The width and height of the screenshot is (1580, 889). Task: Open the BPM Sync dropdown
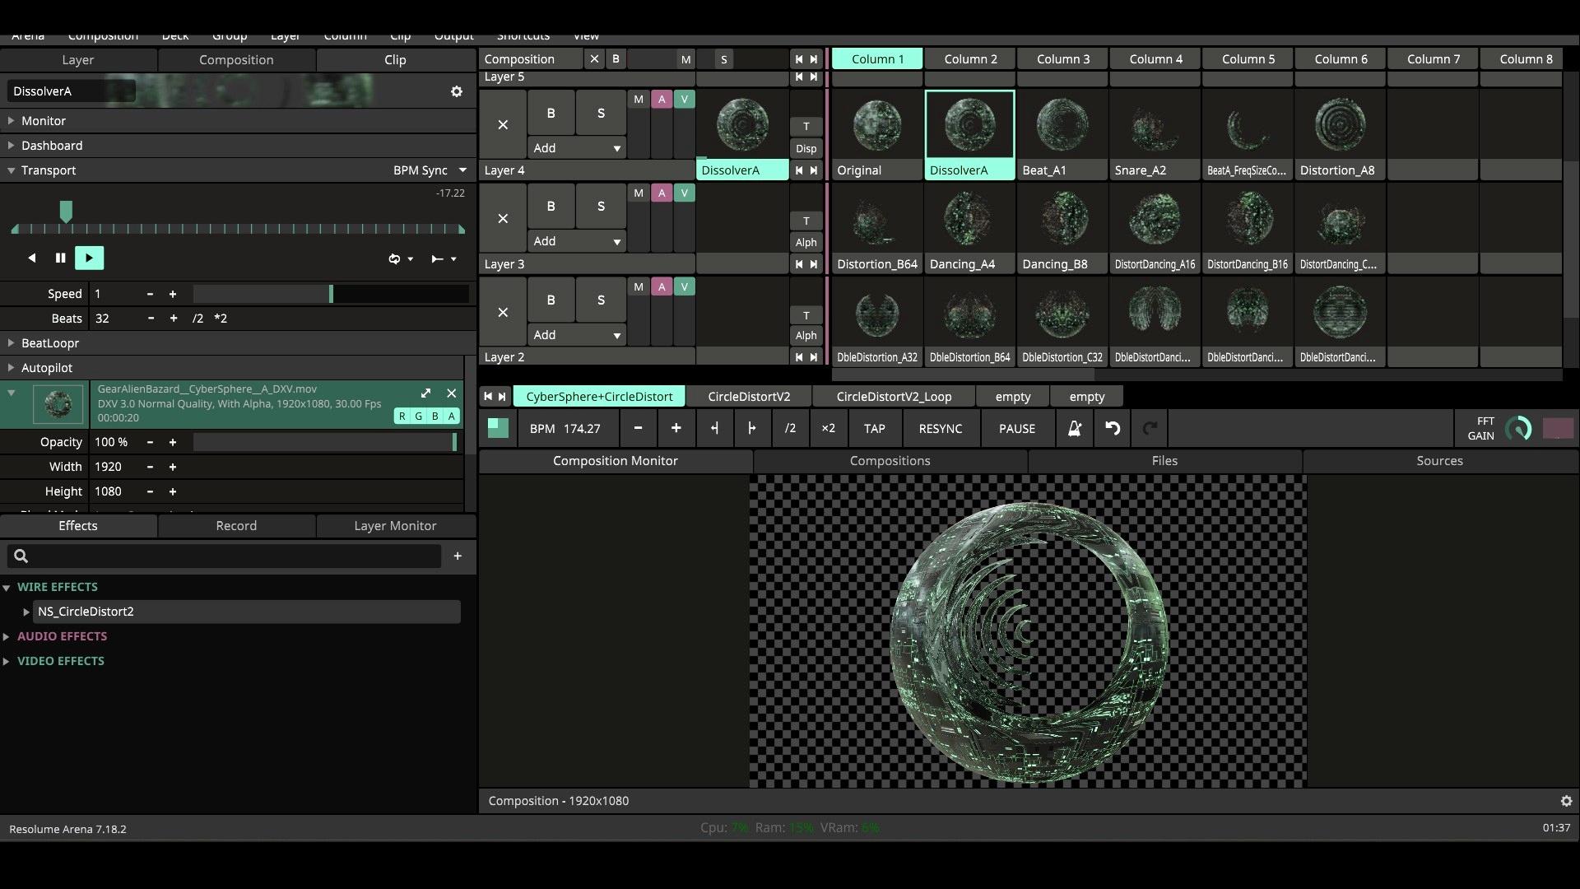click(x=430, y=170)
